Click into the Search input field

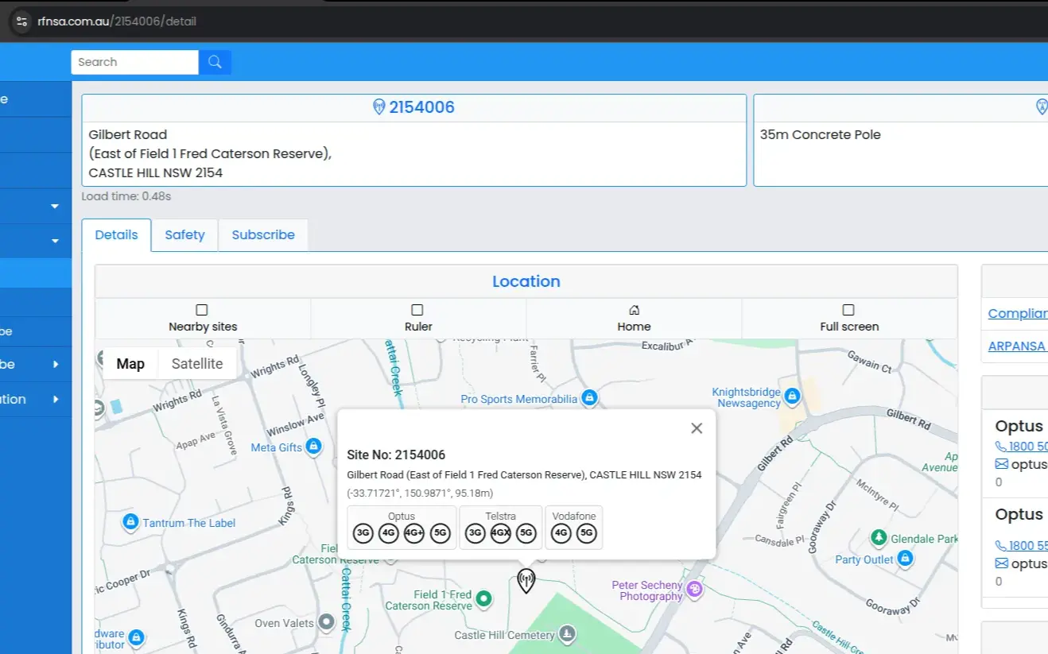pyautogui.click(x=134, y=62)
